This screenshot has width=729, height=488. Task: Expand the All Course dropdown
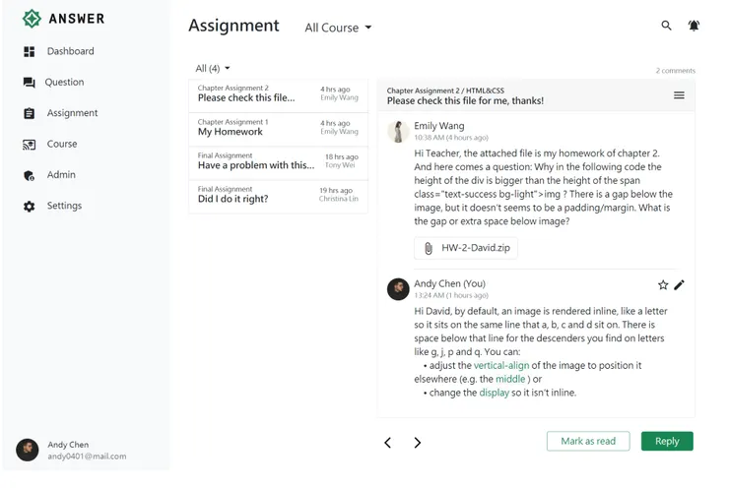click(338, 28)
